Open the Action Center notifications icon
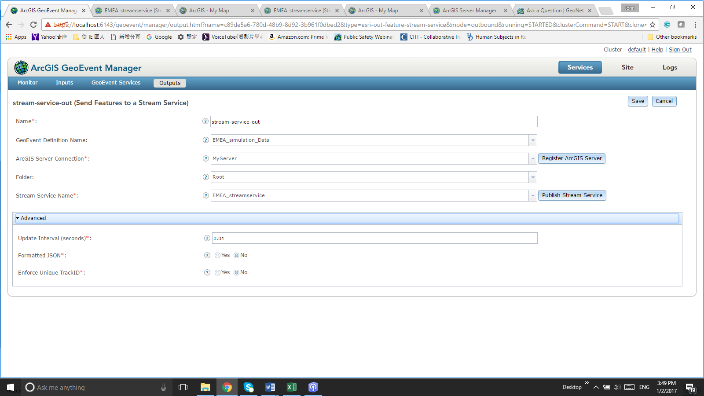The image size is (704, 396). pos(690,387)
